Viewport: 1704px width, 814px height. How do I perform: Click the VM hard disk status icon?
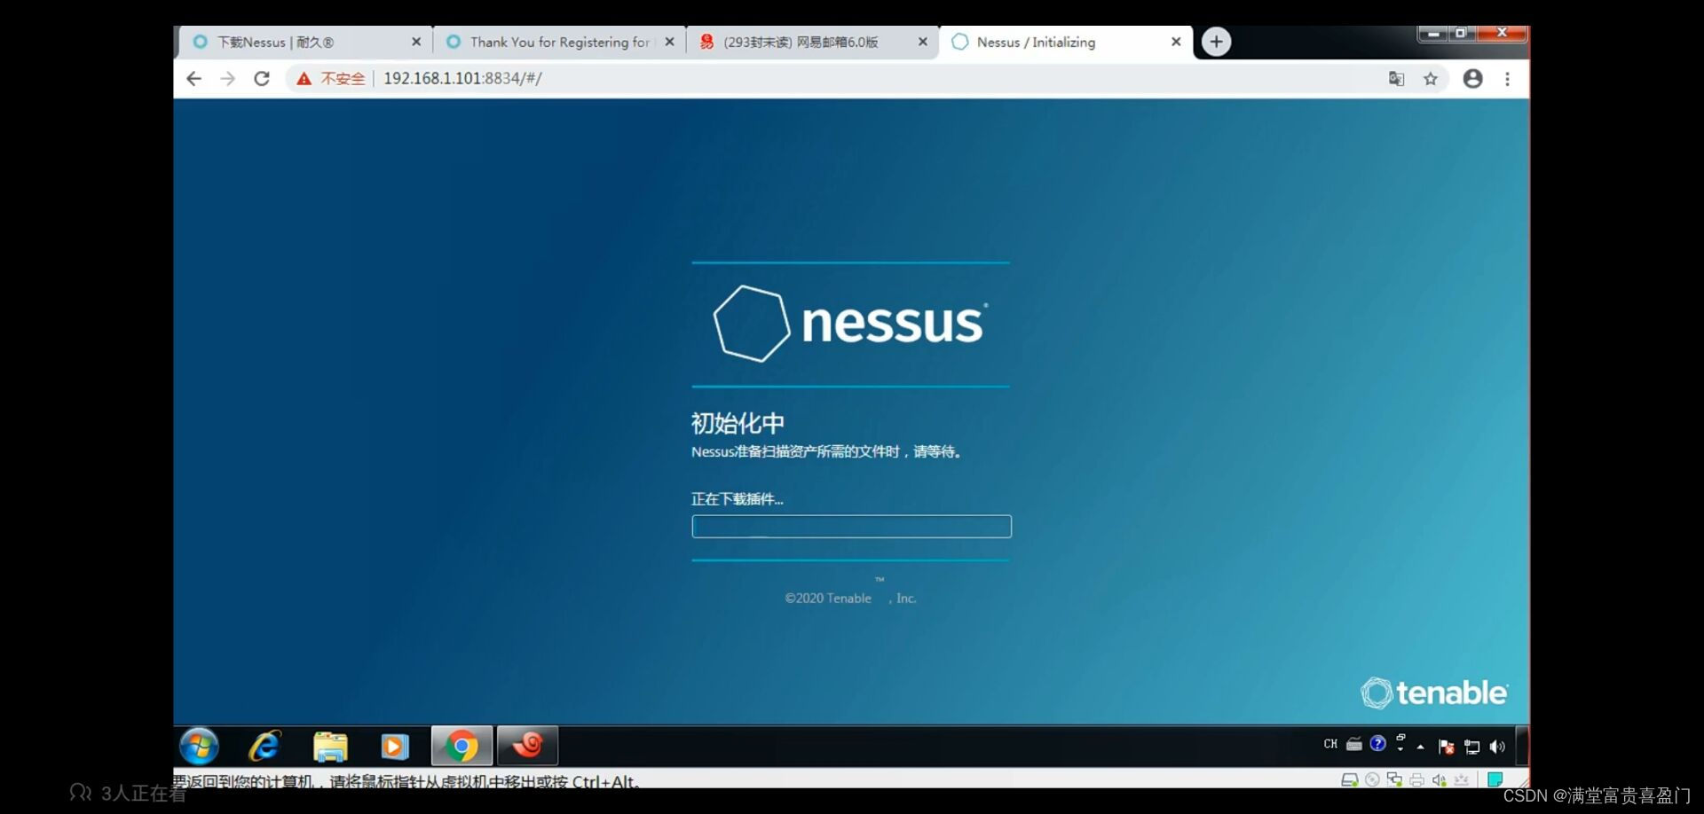point(1350,779)
